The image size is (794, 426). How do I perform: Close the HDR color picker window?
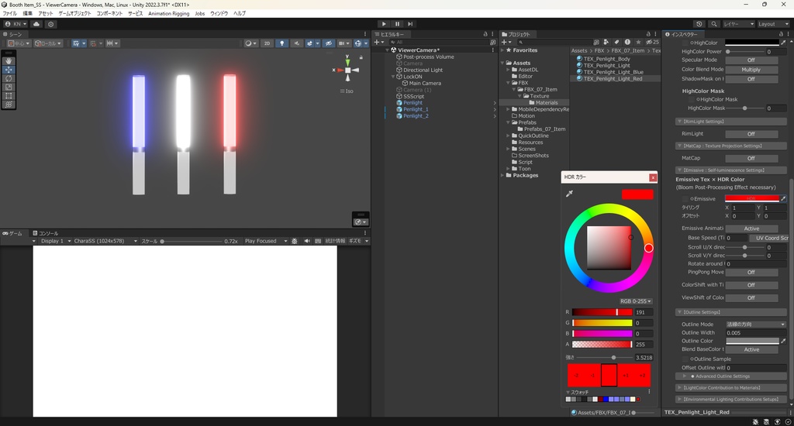(653, 177)
